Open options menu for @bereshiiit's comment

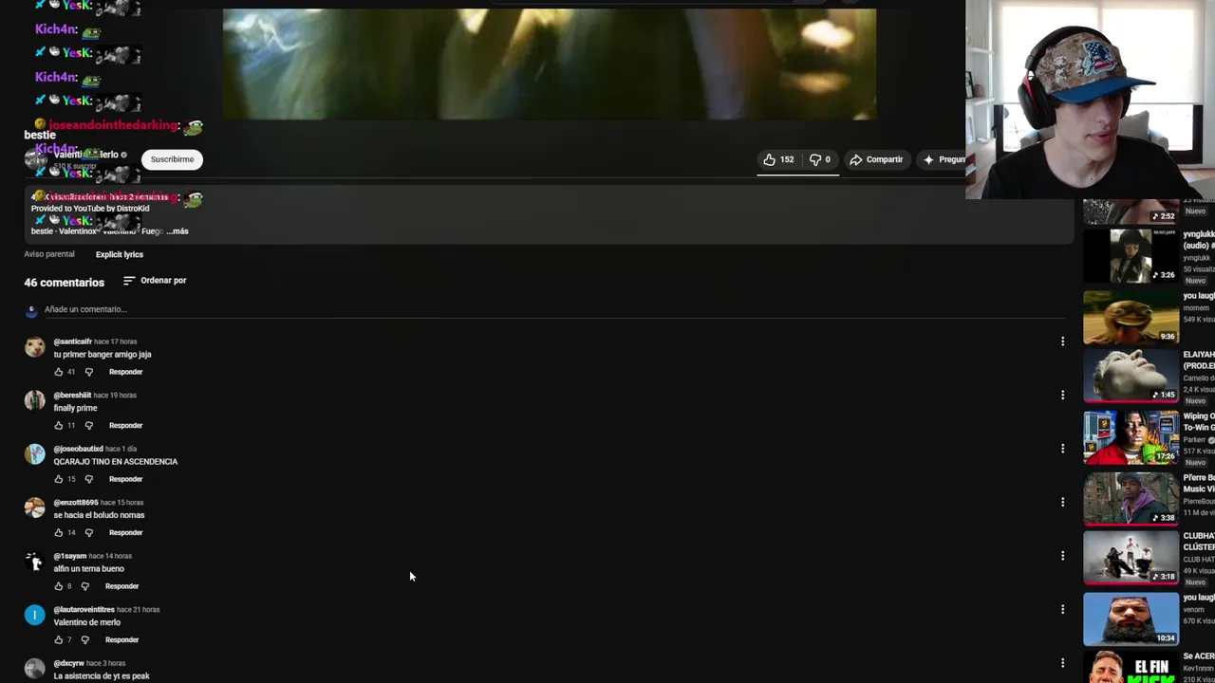[1062, 395]
